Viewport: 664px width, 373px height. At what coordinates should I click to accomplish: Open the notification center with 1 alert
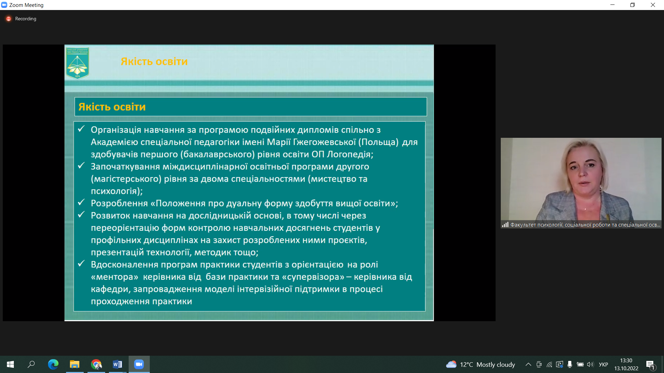coord(650,364)
